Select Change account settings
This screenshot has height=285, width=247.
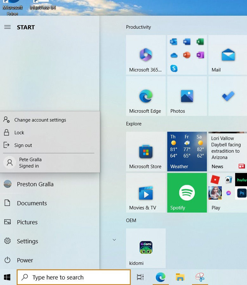click(50, 120)
